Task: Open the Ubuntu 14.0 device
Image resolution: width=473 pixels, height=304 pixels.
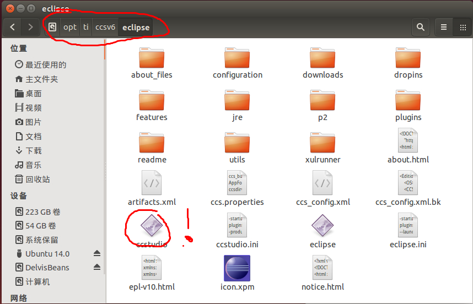Action: coord(43,254)
